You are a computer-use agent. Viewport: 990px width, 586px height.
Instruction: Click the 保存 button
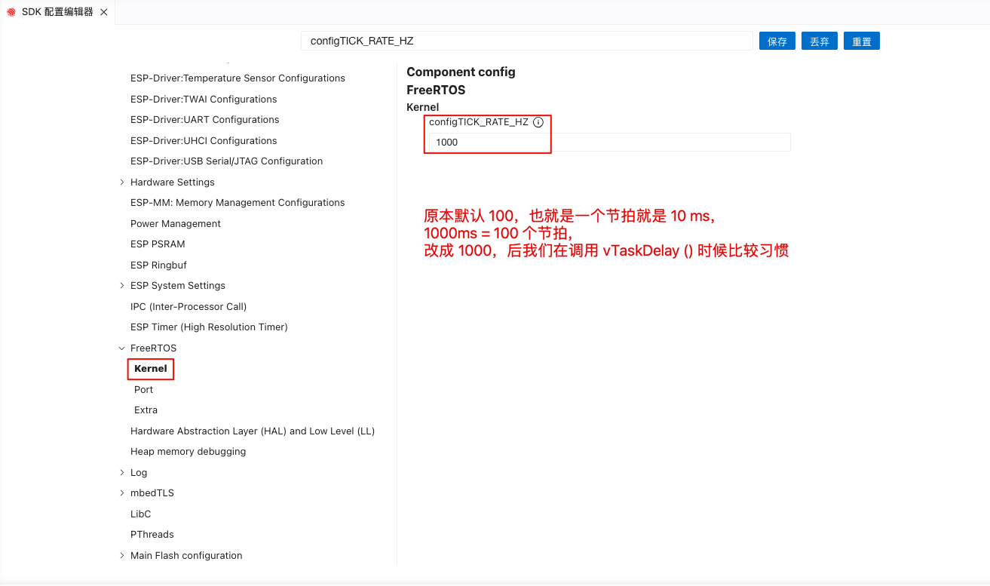click(777, 41)
